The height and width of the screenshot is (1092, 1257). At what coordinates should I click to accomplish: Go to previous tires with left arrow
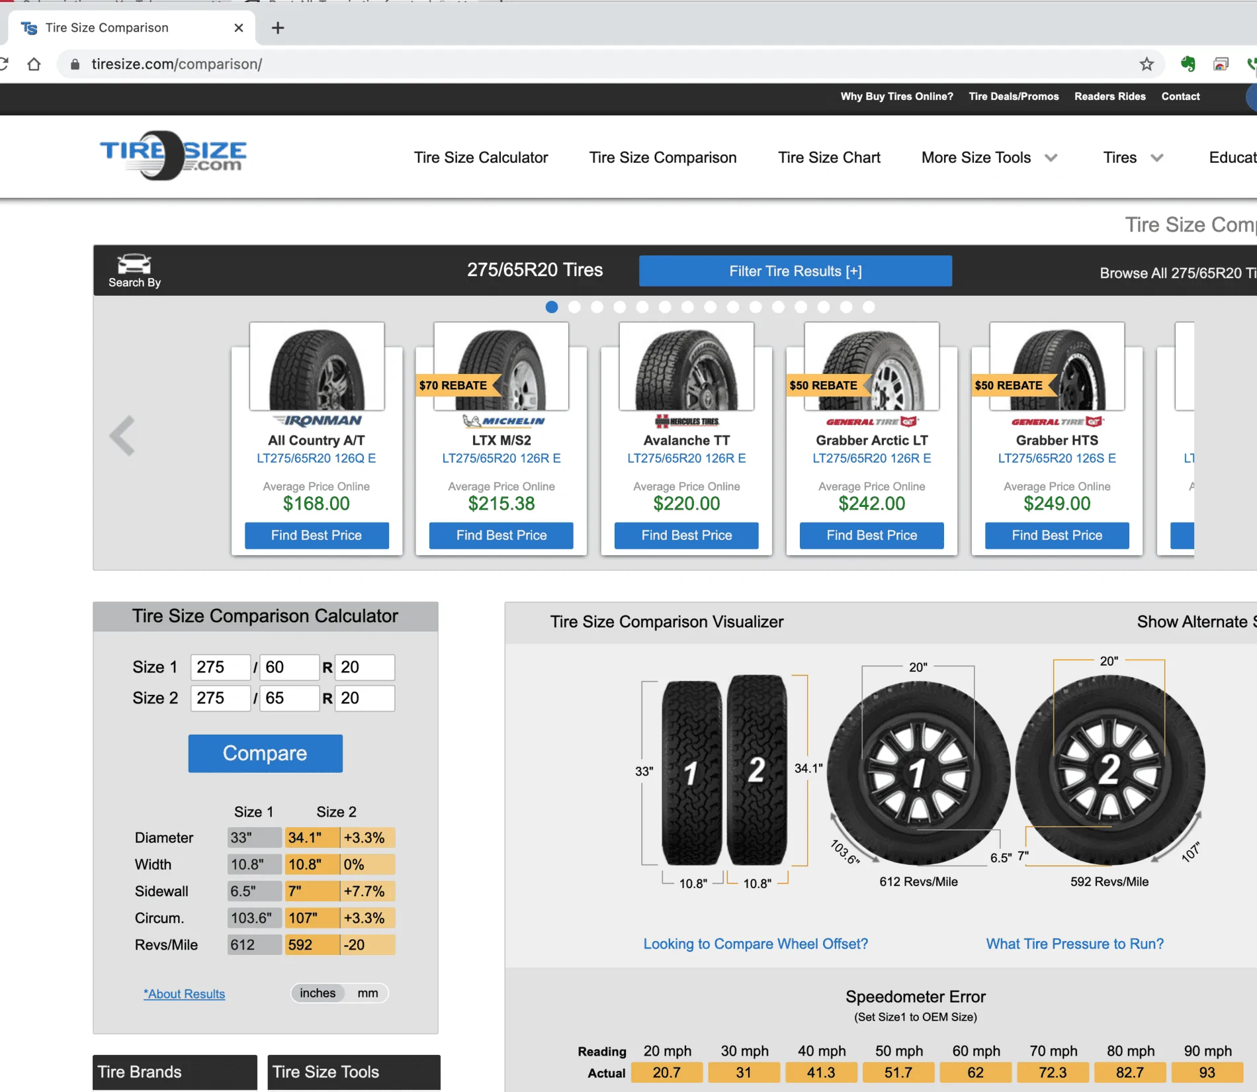click(x=122, y=435)
